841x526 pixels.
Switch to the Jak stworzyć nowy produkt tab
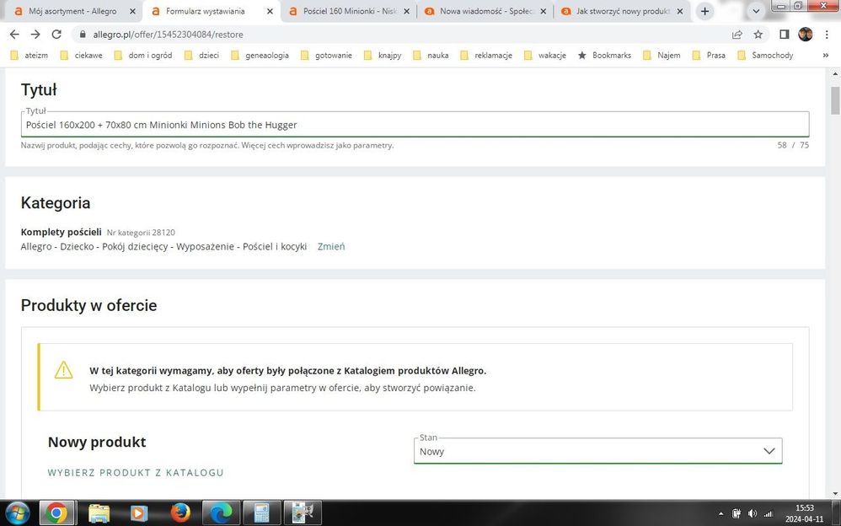click(622, 11)
